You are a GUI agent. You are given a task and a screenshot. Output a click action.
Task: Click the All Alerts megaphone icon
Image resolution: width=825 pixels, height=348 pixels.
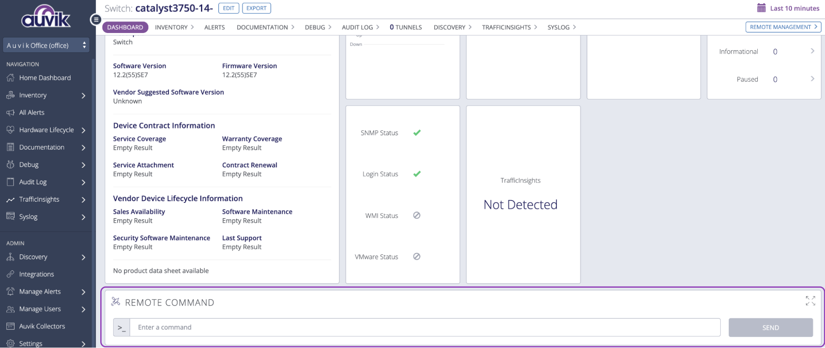click(x=11, y=112)
